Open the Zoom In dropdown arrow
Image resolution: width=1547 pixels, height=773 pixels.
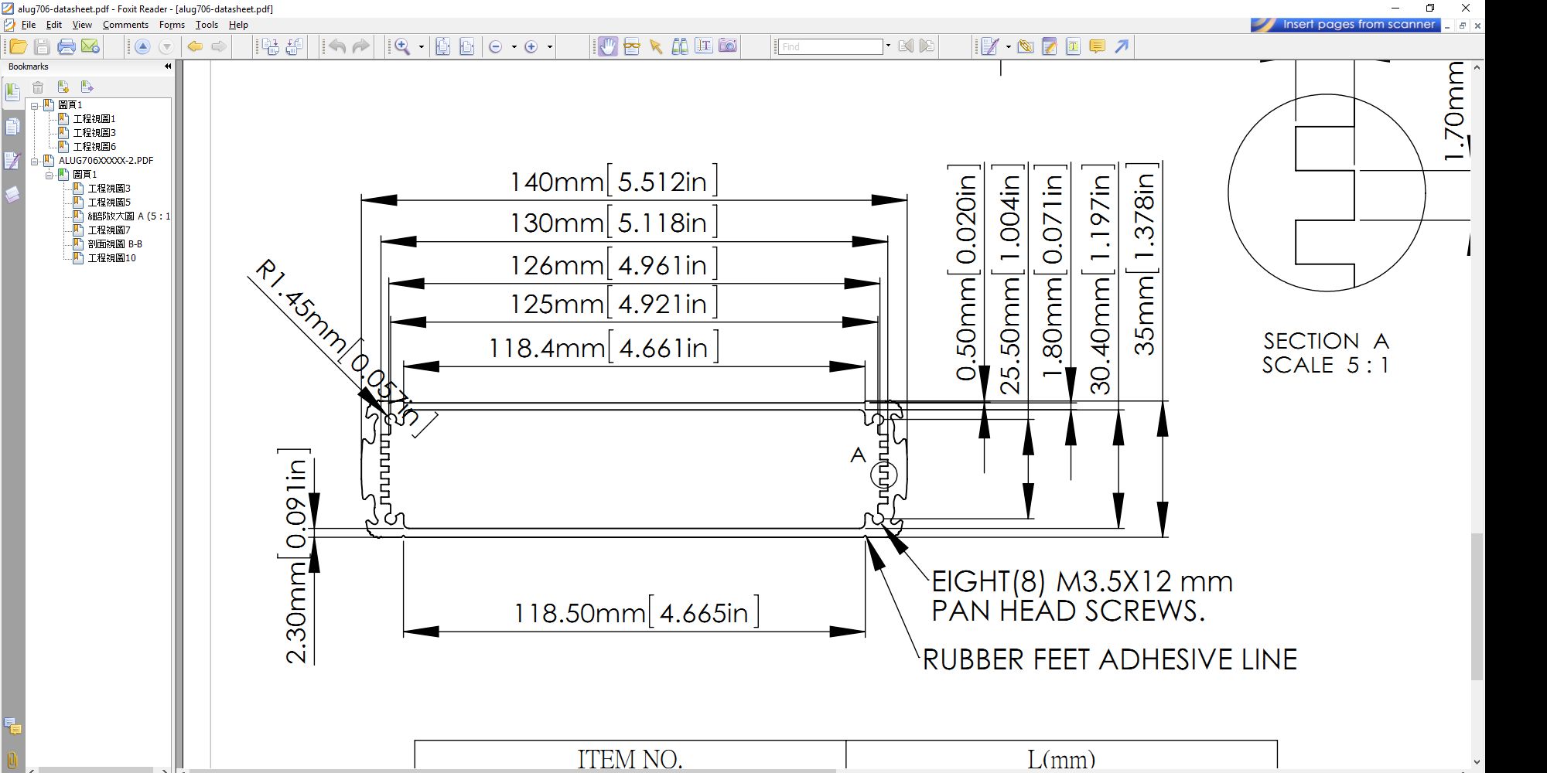tap(550, 46)
